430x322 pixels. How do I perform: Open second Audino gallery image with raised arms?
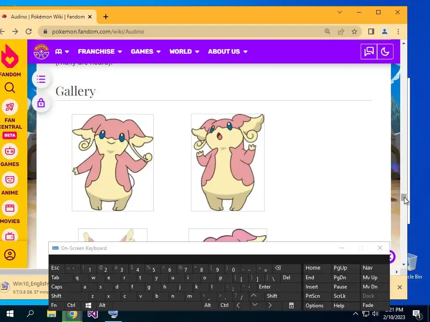pos(228,163)
